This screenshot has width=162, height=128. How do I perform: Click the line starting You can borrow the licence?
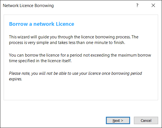[80, 55]
